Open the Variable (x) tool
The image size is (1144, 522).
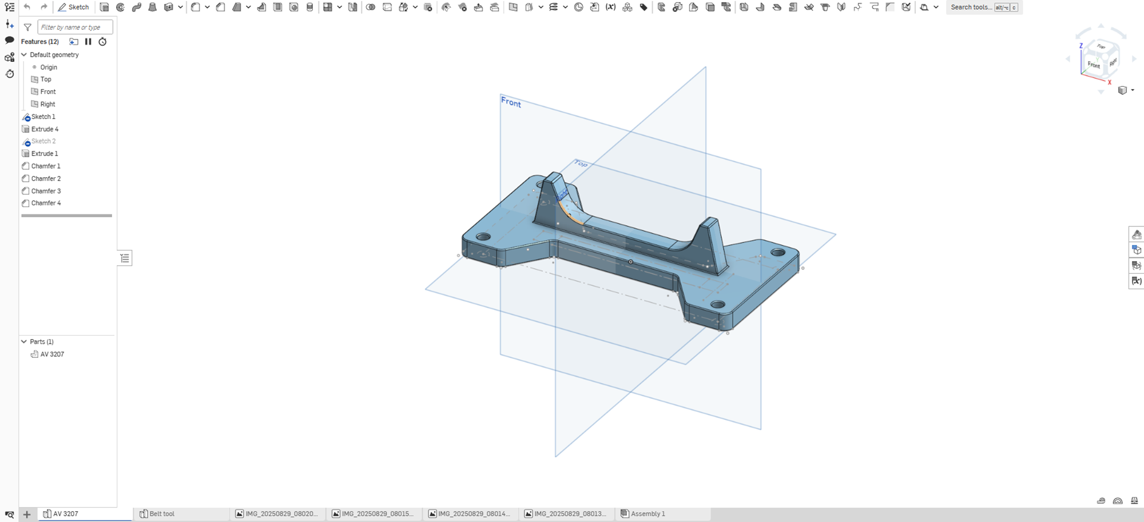click(x=611, y=7)
